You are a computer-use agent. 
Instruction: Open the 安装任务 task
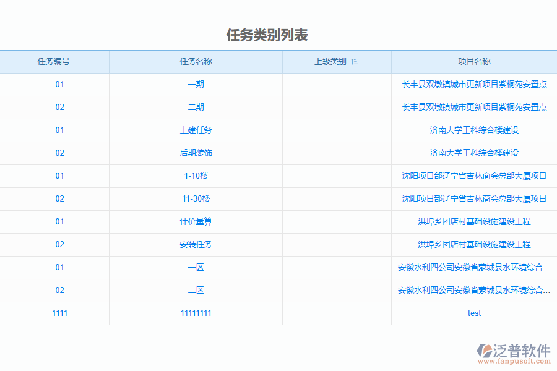coord(196,244)
